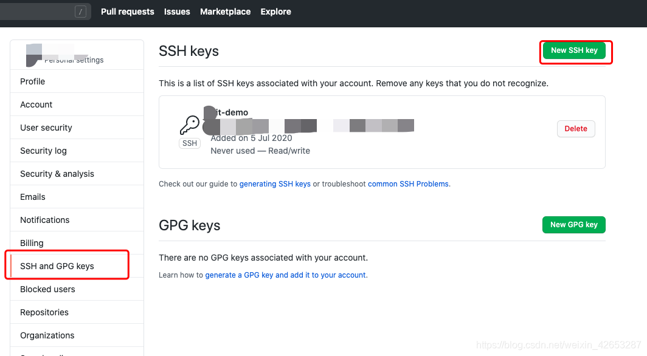This screenshot has width=647, height=356.
Task: Click the SSH badge under the key icon
Action: tap(190, 143)
